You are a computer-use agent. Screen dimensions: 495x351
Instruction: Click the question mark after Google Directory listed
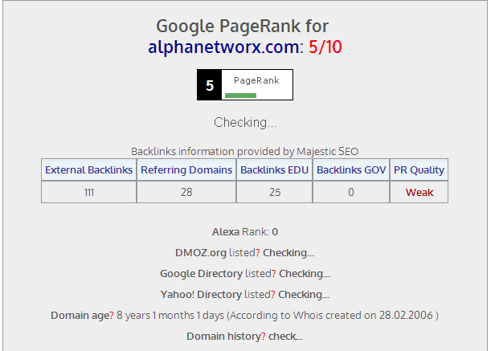274,274
